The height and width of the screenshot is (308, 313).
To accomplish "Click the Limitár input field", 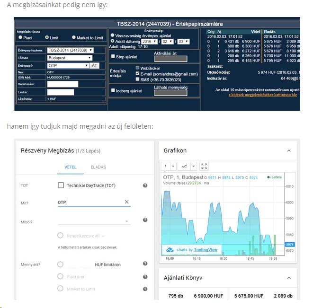I will (61, 92).
